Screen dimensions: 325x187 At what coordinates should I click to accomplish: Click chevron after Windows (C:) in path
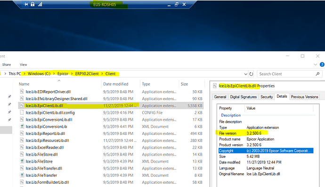54,74
